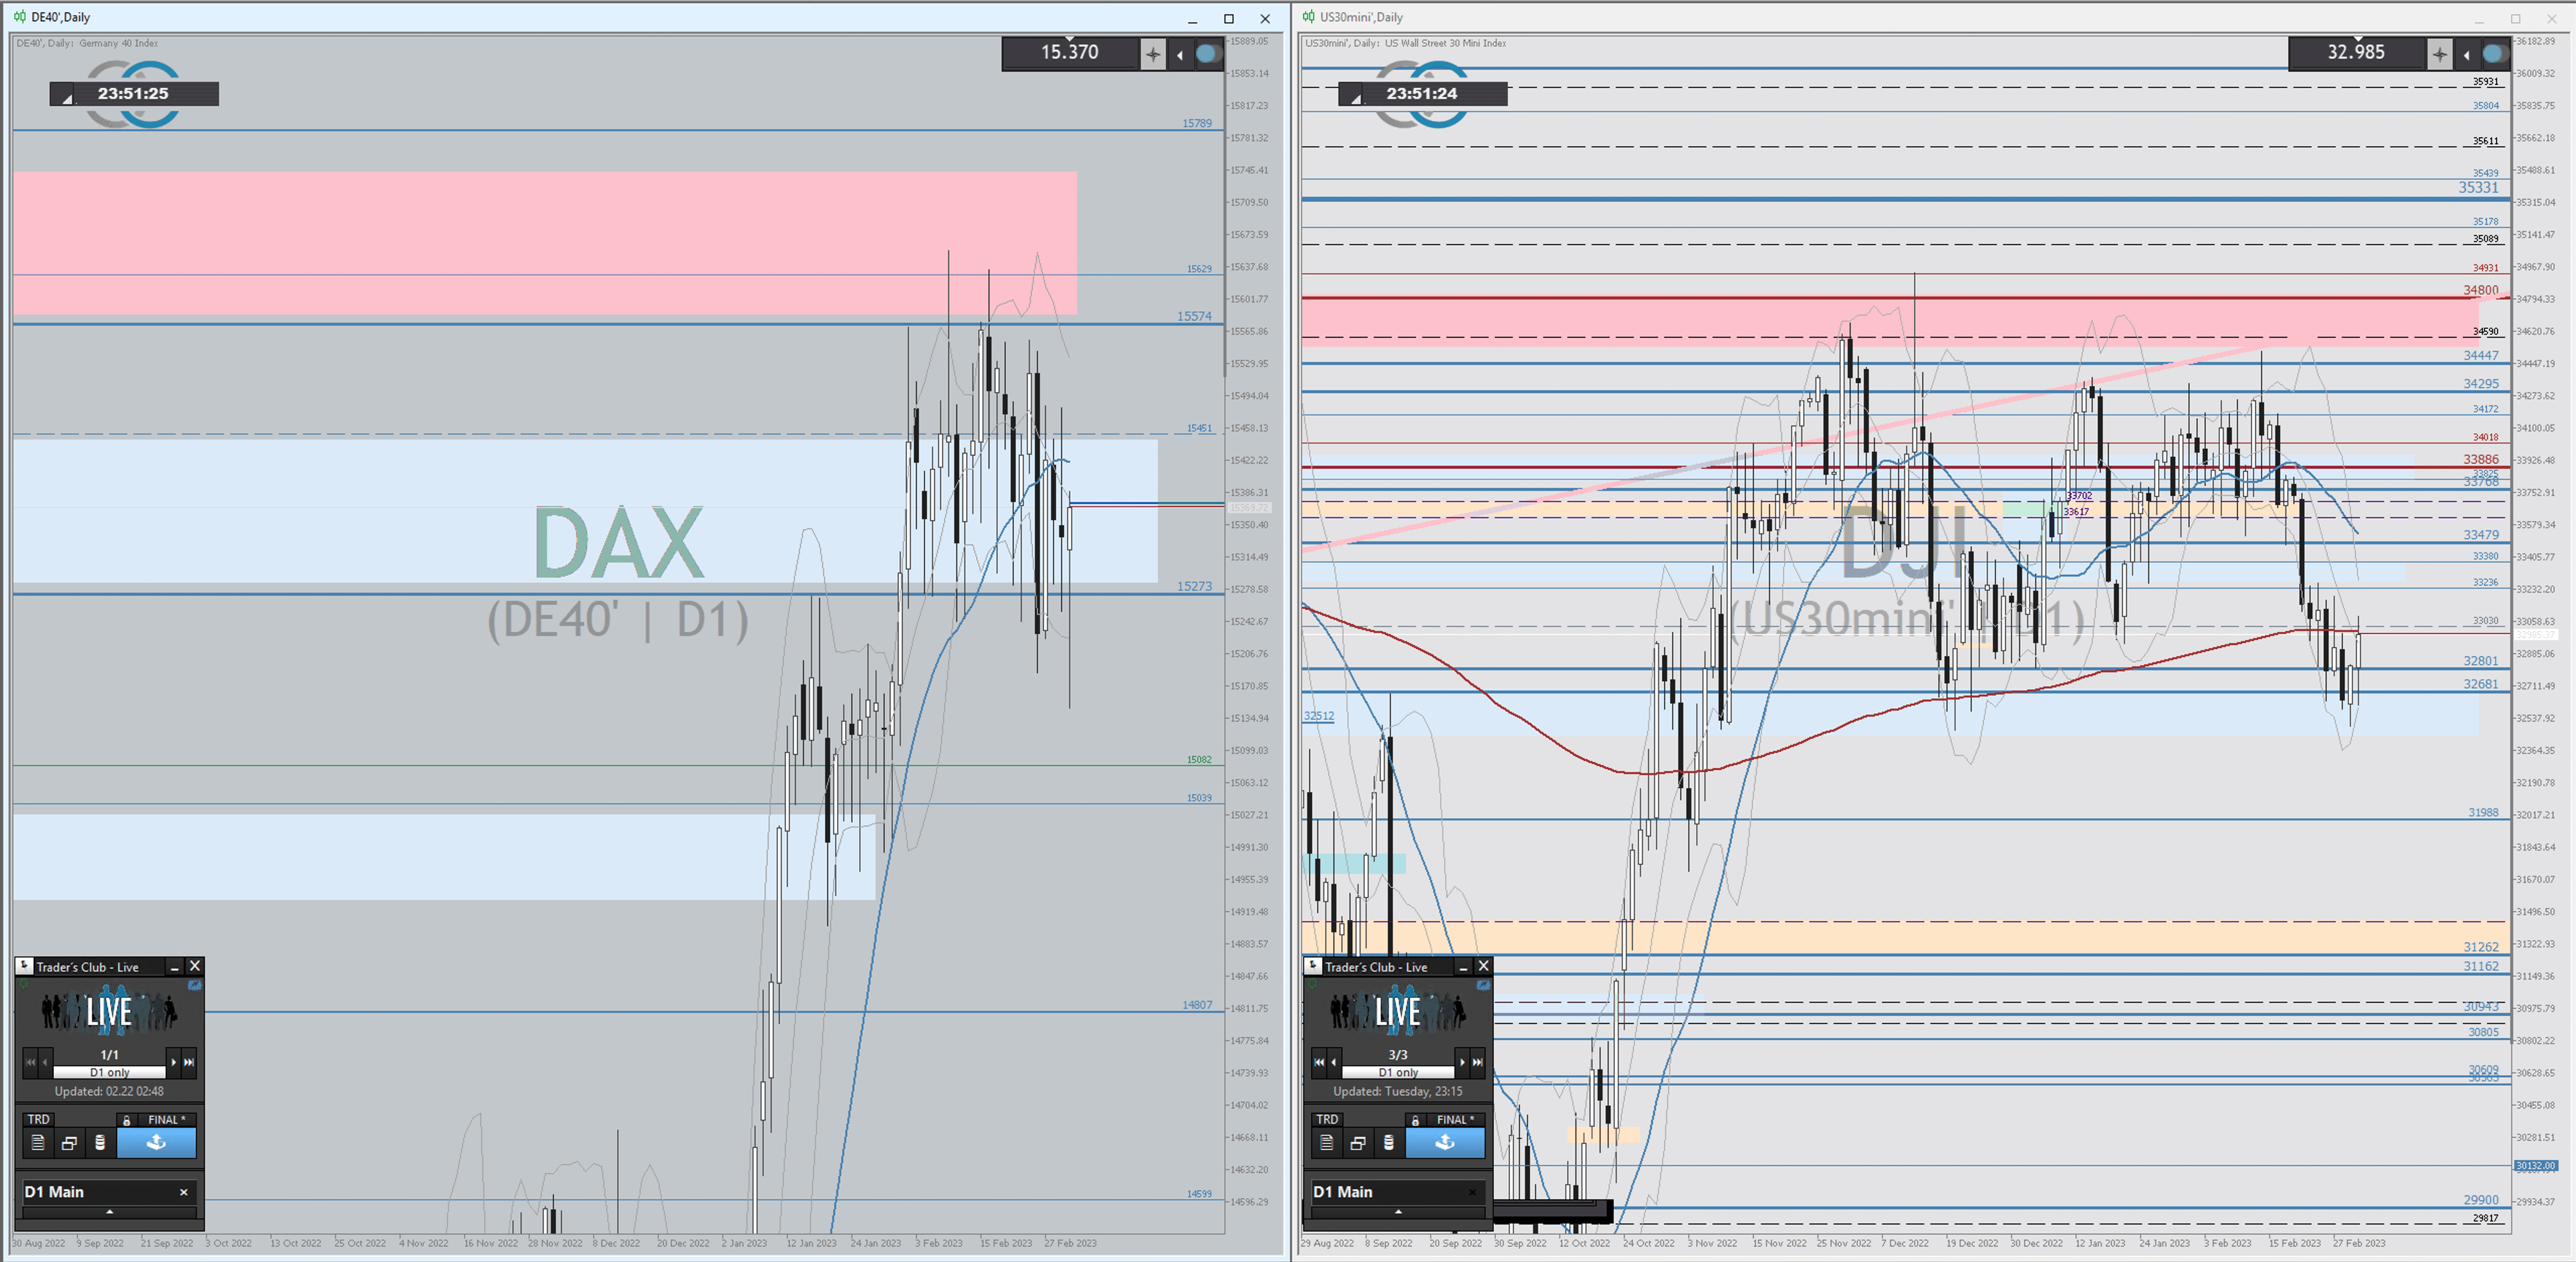Jump to first analysis in DAX panel

[30, 1062]
